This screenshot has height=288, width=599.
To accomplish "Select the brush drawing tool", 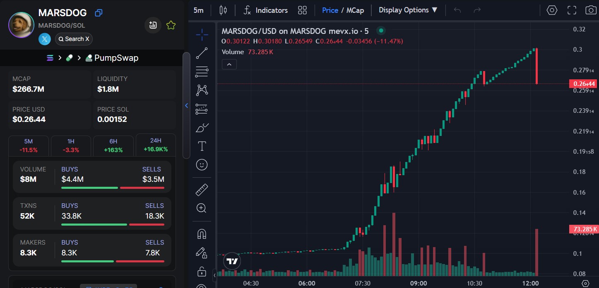I will pos(202,128).
